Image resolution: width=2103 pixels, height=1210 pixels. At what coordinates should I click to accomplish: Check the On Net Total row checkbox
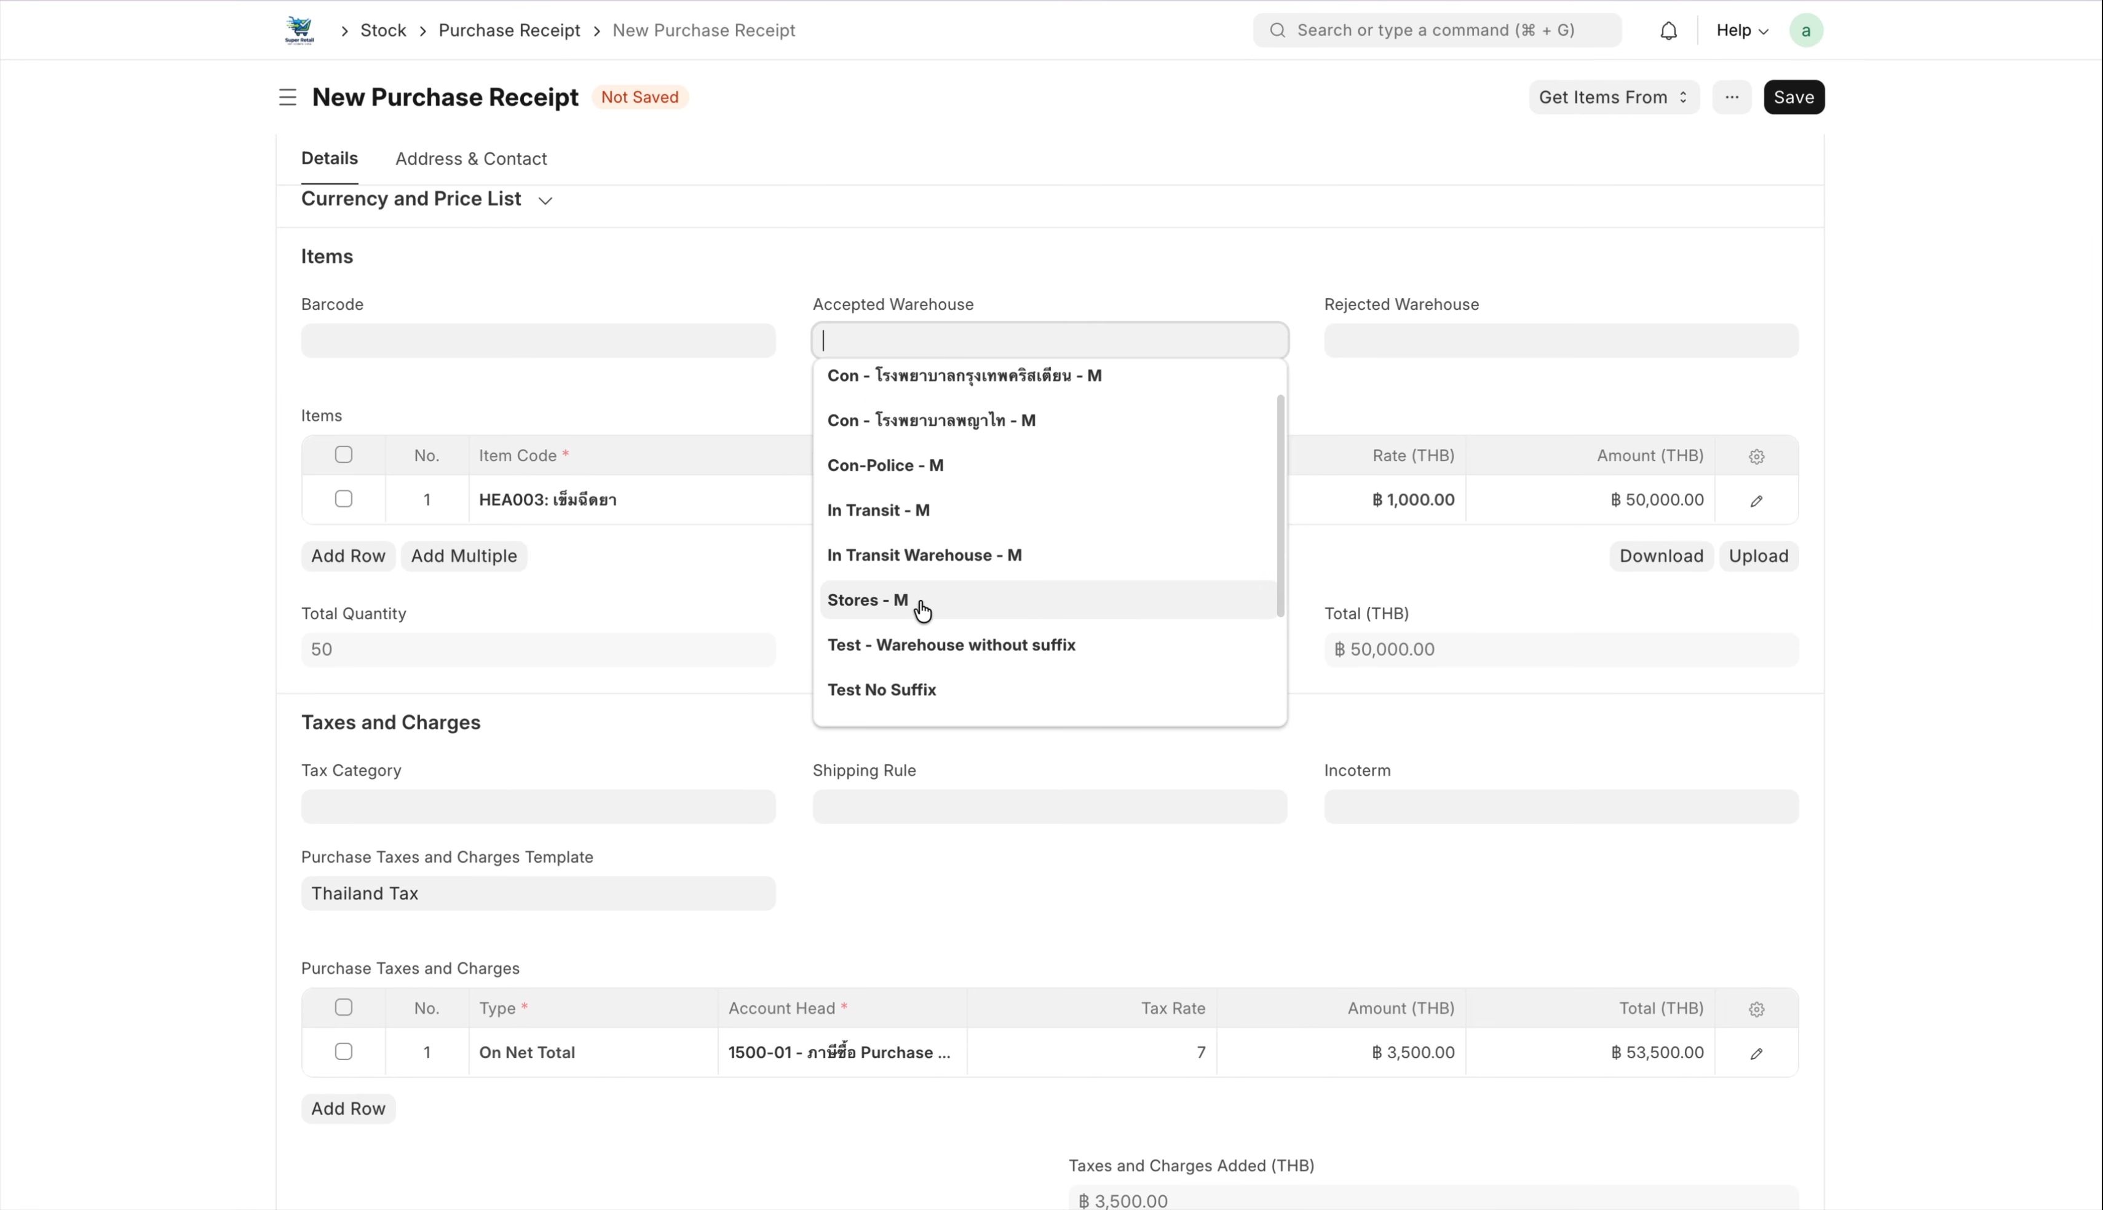point(343,1051)
